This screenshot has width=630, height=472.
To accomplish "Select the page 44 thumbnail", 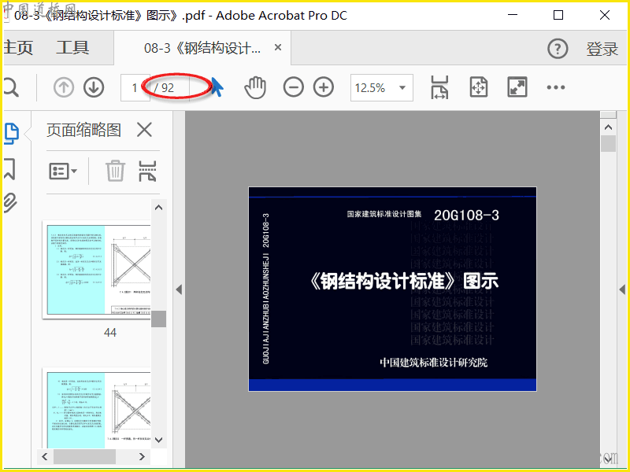I will tap(97, 269).
